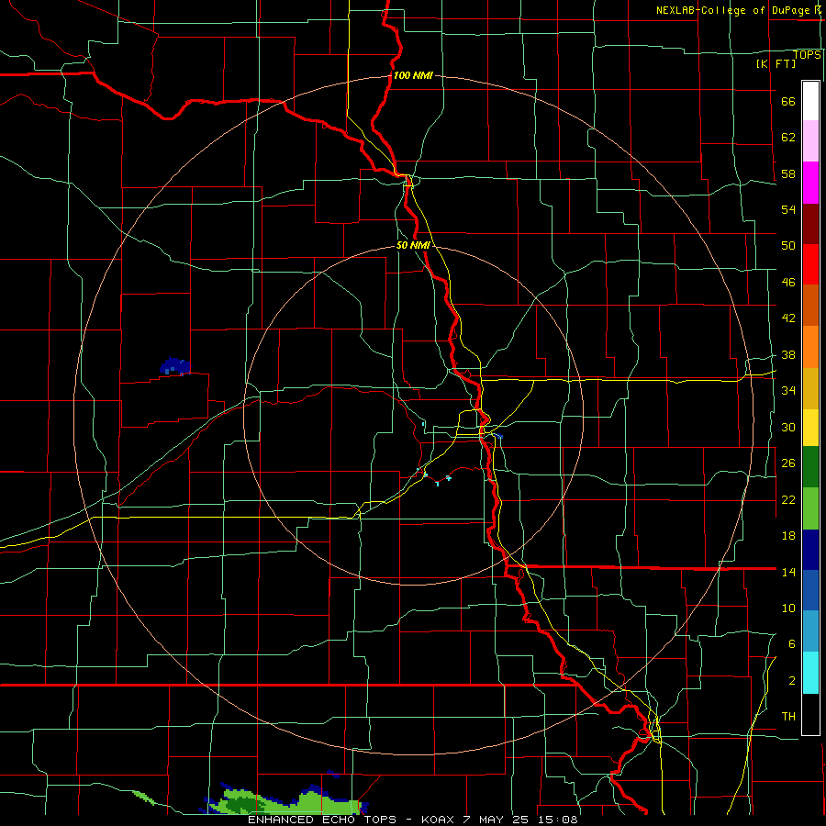
Task: Click the TOPS legend title
Action: click(x=807, y=54)
